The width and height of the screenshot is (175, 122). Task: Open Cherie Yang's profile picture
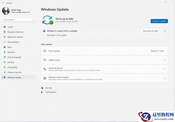[6, 11]
